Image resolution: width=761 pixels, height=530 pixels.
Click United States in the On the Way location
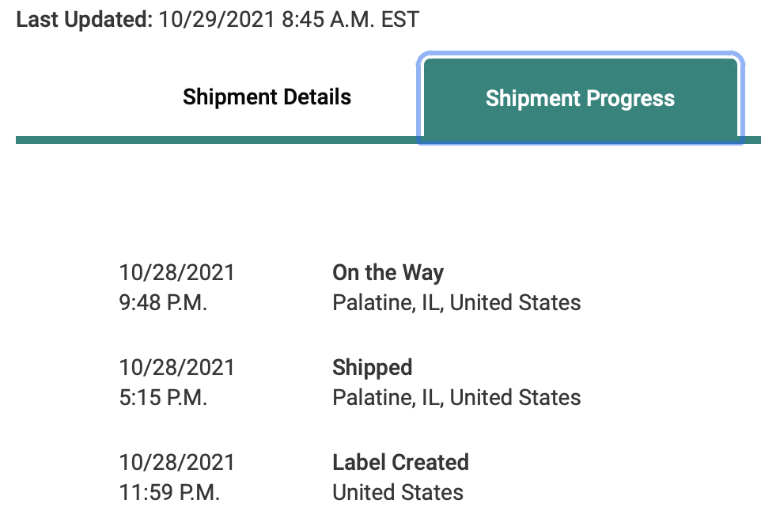pos(516,303)
